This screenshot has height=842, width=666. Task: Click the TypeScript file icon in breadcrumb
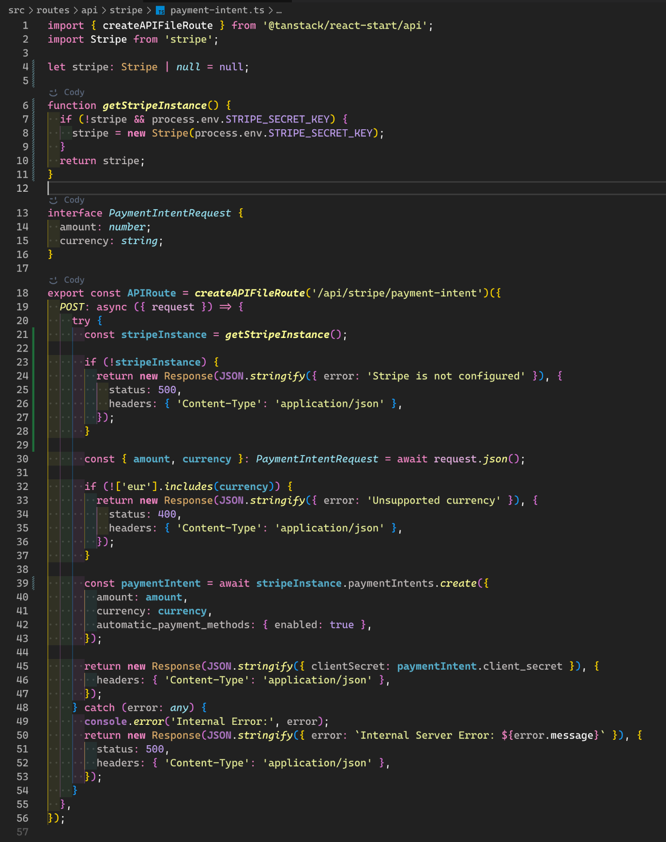tap(160, 11)
